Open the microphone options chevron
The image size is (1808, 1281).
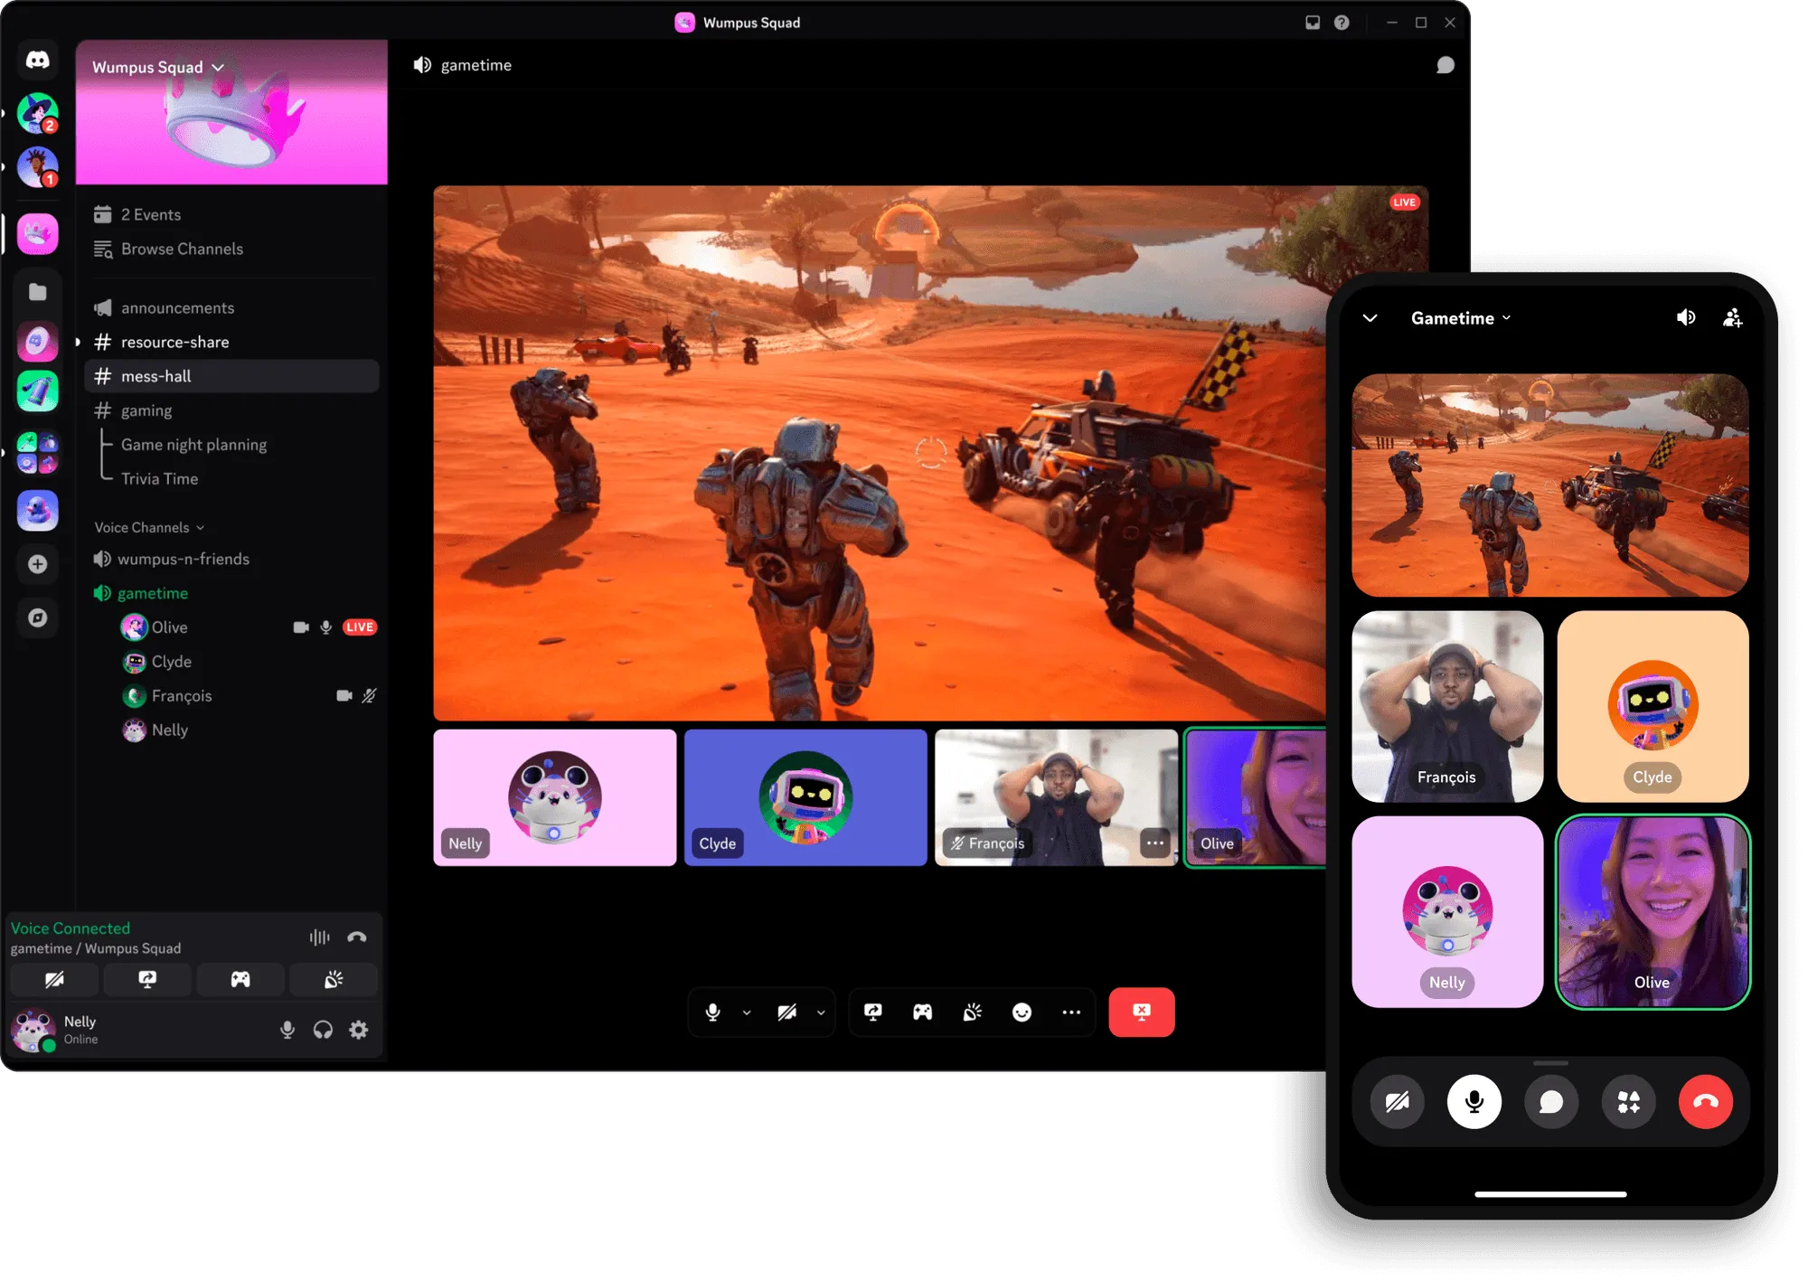pyautogui.click(x=745, y=1013)
